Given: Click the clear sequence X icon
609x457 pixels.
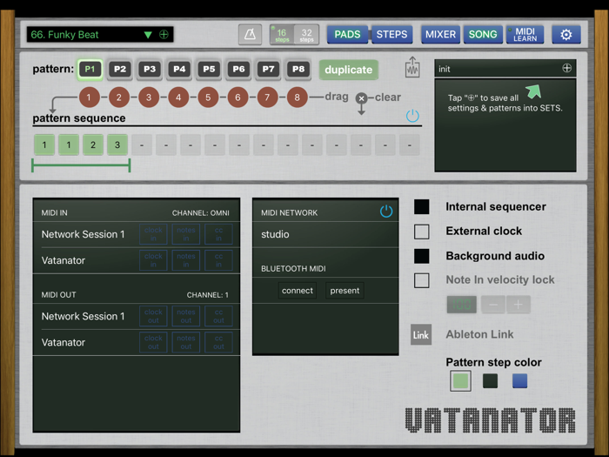Looking at the screenshot, I should coord(362,98).
